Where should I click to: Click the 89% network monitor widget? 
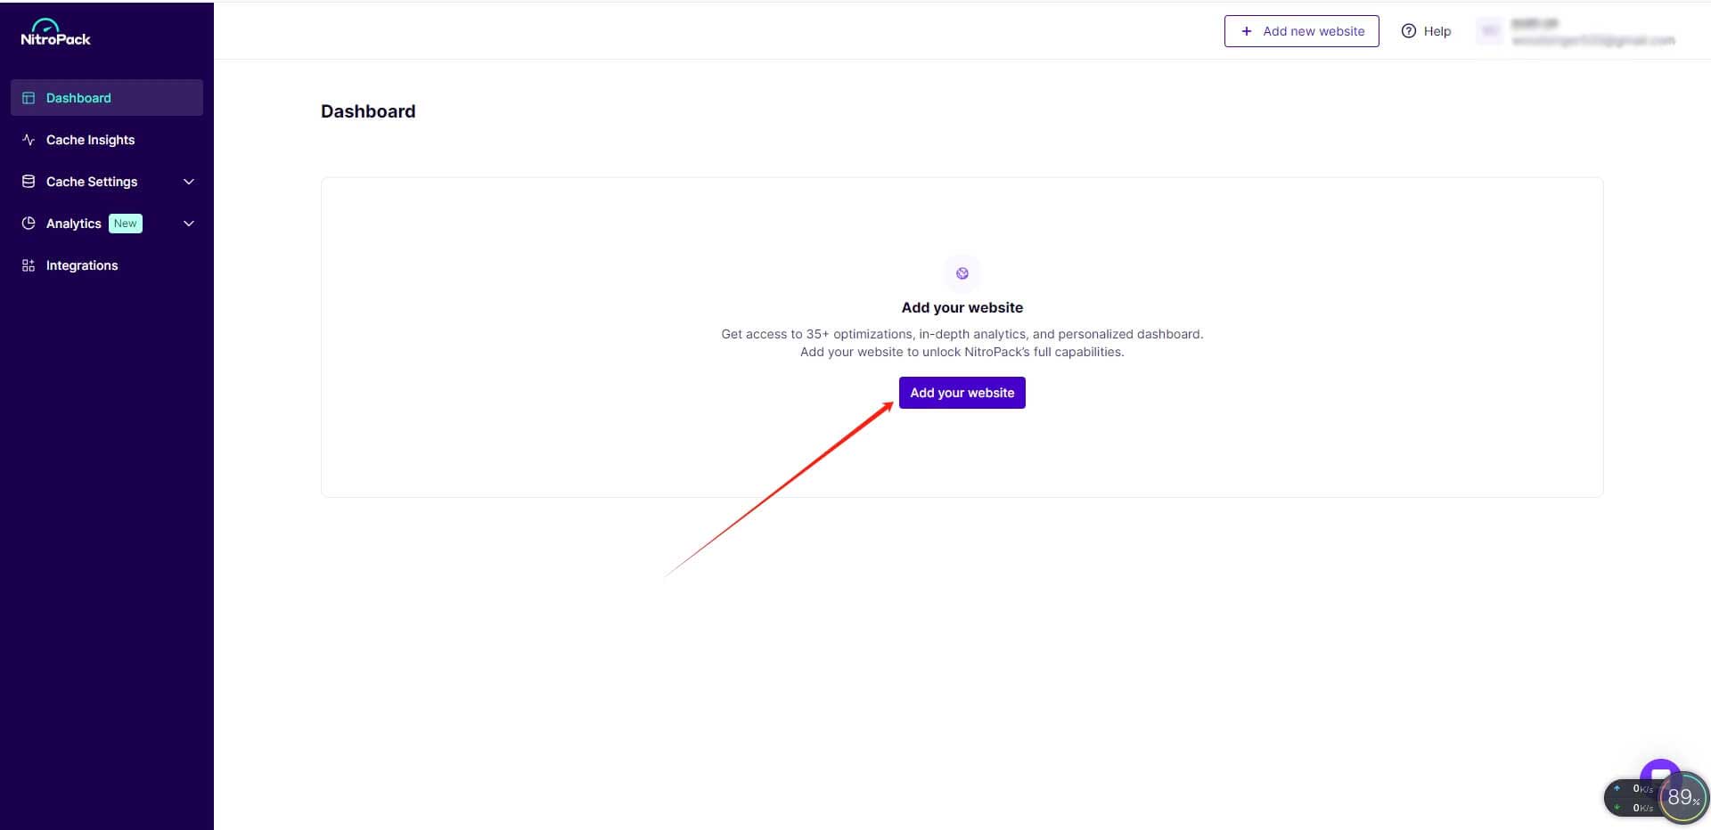pyautogui.click(x=1682, y=797)
